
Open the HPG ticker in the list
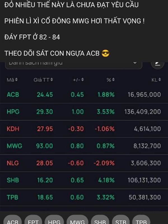tap(13, 112)
